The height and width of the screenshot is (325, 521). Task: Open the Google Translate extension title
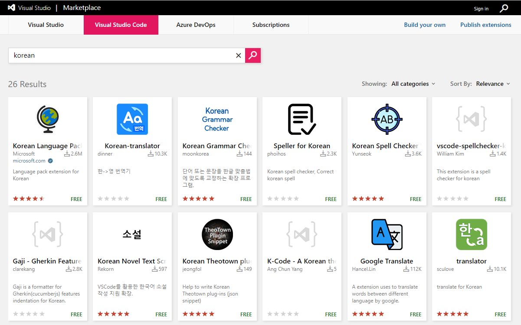tap(387, 261)
